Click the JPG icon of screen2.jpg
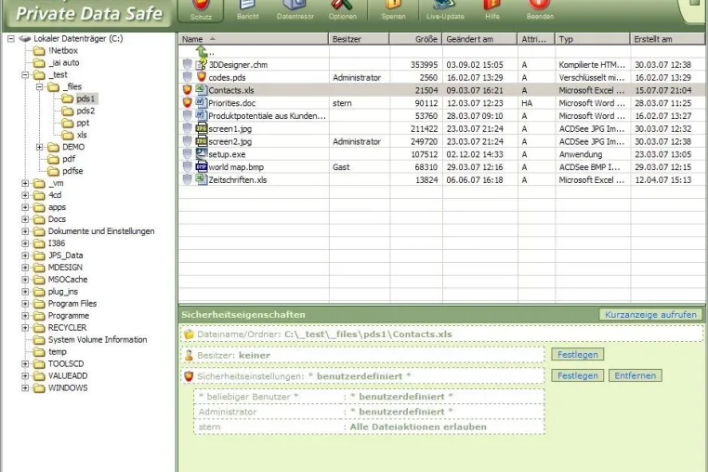Image resolution: width=708 pixels, height=472 pixels. [202, 141]
